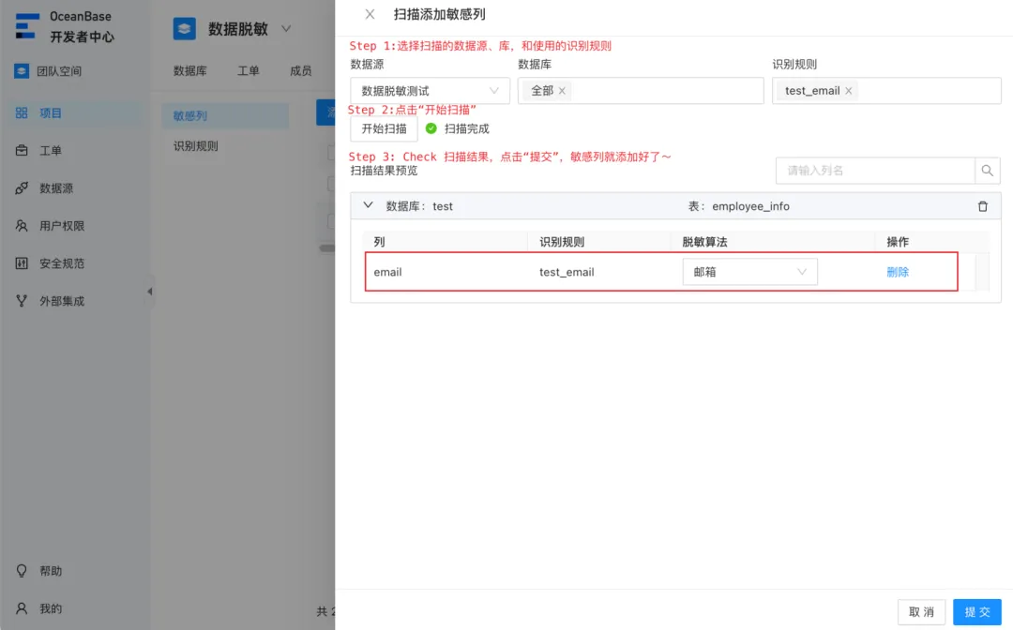
Task: Remove the test_email rule tag
Action: pos(848,91)
